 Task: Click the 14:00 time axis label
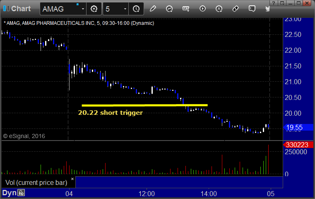coord(209,194)
